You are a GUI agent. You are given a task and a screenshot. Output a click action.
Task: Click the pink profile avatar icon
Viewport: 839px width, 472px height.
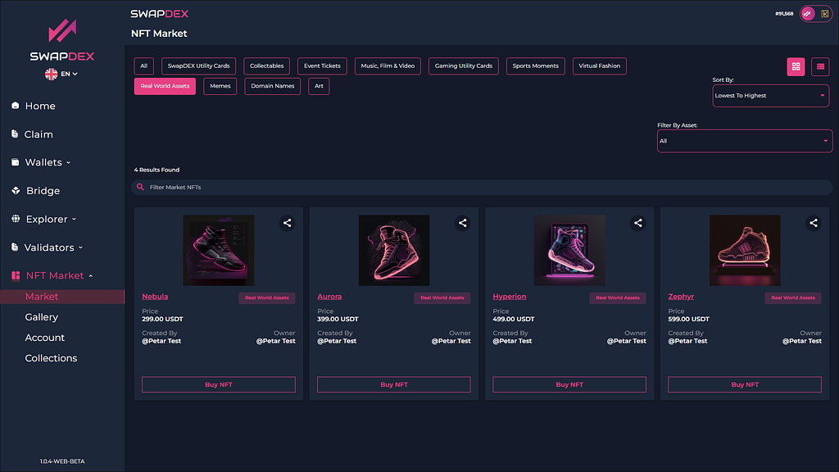click(807, 13)
